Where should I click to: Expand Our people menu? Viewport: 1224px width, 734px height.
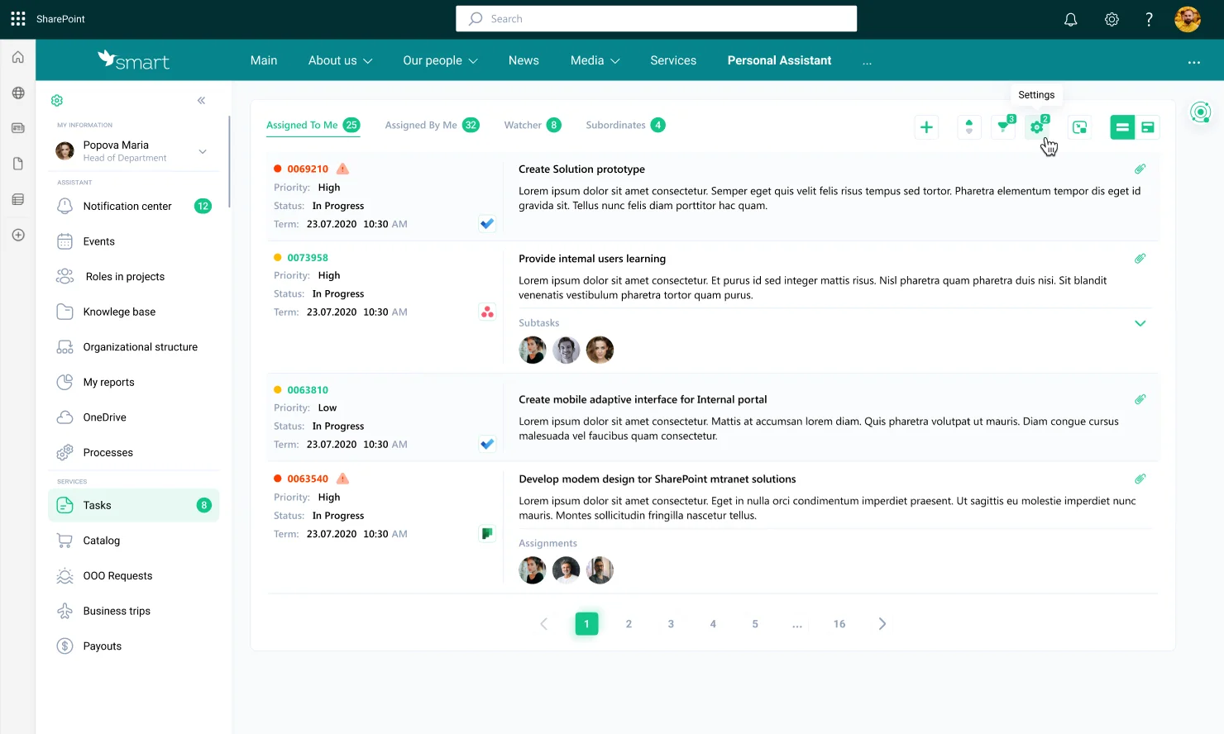tap(440, 60)
